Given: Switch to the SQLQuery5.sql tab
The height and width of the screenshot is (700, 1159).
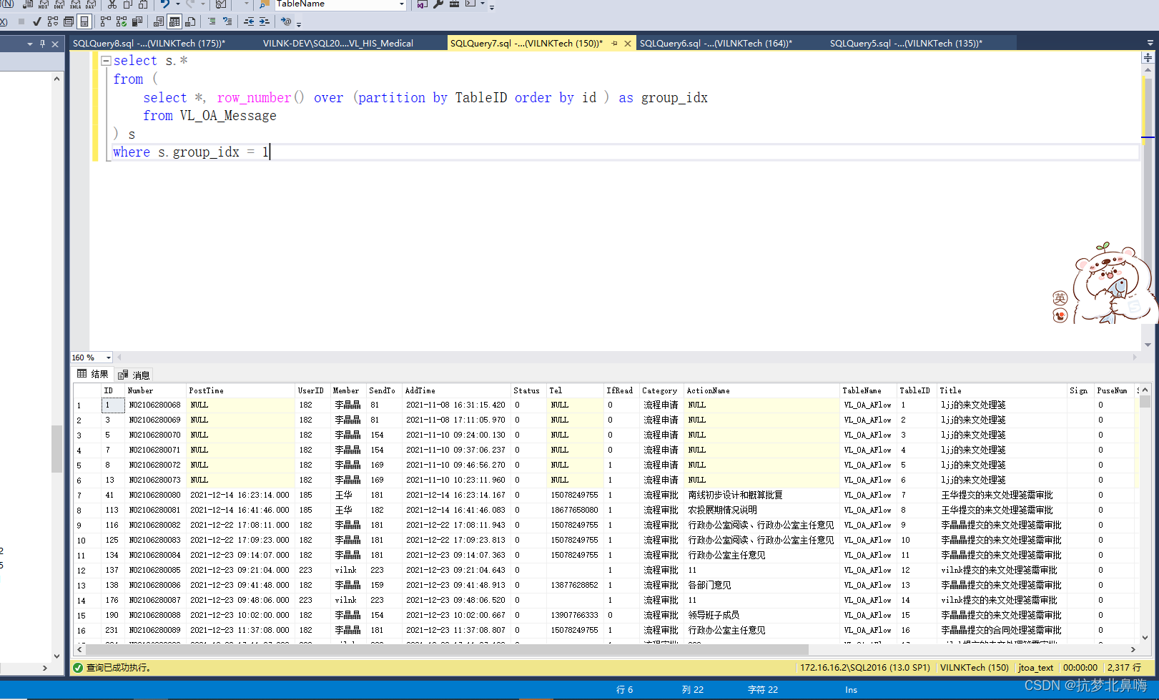Looking at the screenshot, I should coord(906,43).
